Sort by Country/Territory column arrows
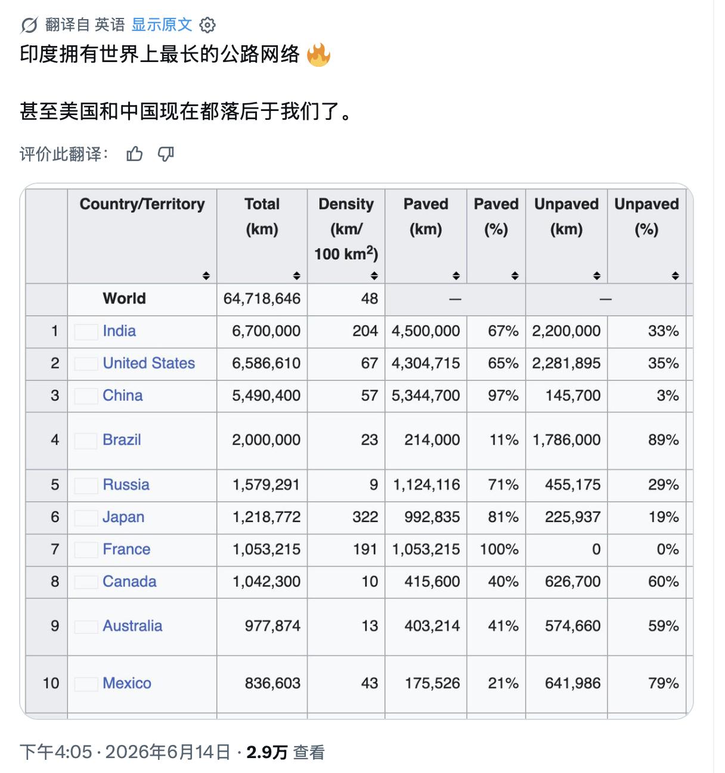This screenshot has width=725, height=773. click(206, 276)
